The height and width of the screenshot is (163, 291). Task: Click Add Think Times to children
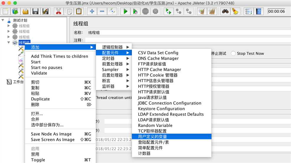60,56
